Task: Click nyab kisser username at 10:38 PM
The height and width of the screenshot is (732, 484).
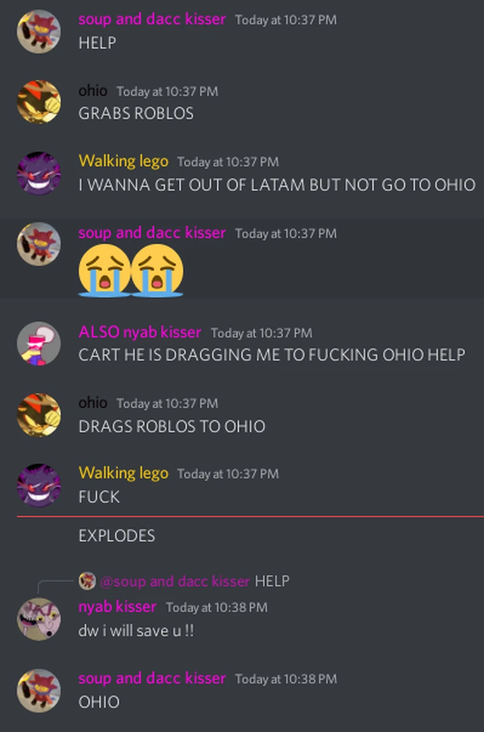Action: [117, 606]
